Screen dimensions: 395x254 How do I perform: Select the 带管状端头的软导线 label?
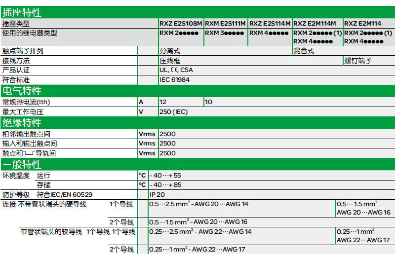[51, 232]
